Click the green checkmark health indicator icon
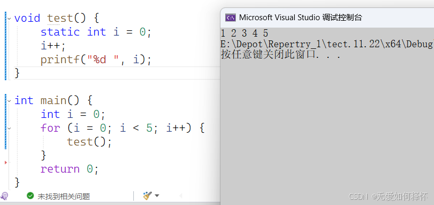The width and height of the screenshot is (434, 205). click(x=30, y=196)
